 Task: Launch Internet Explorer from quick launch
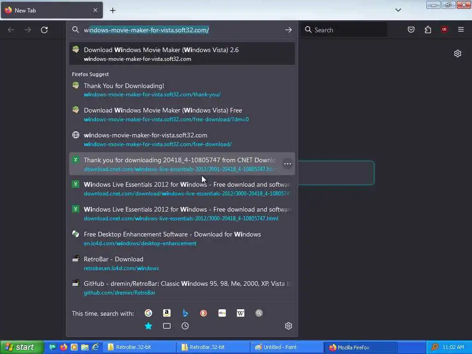point(95,347)
